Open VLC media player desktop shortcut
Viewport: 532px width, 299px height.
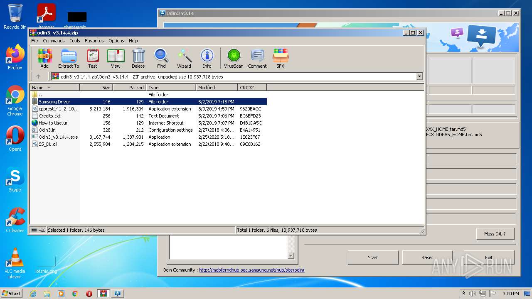click(15, 263)
